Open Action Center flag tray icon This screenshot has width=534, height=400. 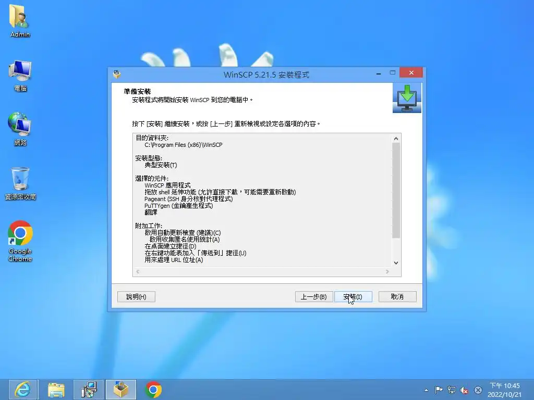tap(439, 390)
